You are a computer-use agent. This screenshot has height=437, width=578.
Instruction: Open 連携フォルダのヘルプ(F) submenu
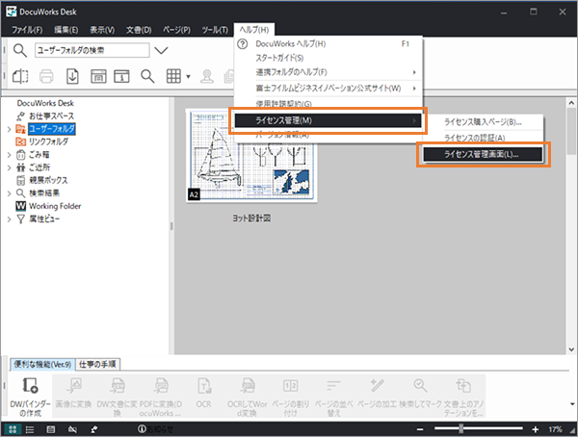tap(328, 72)
